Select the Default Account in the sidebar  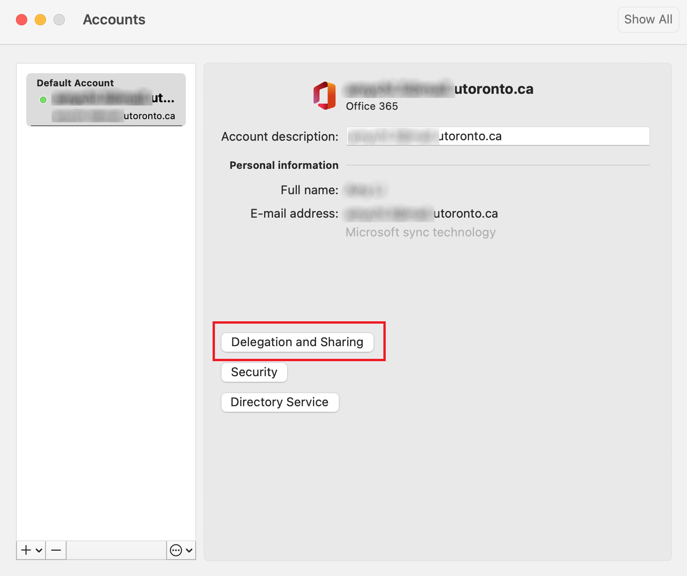click(x=106, y=99)
